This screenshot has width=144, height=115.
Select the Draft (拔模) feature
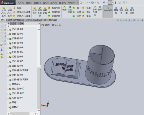click(x=77, y=12)
